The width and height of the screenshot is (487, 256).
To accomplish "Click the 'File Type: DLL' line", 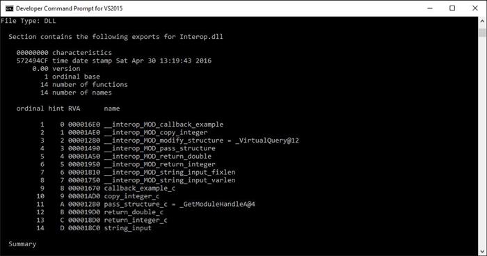I will coord(29,21).
